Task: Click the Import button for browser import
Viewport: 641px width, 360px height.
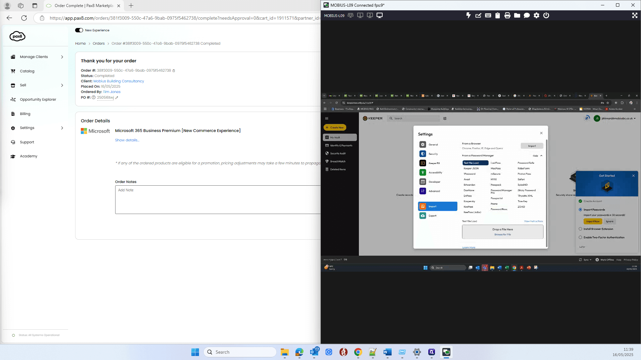Action: 532,146
